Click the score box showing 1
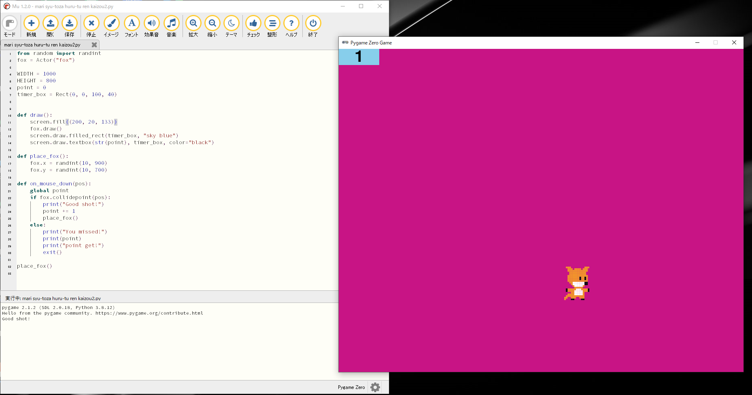 click(x=359, y=57)
